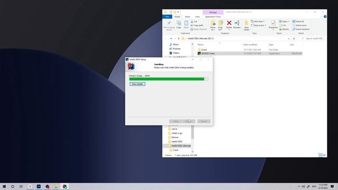Viewport: 338px width, 190px height.
Task: Click the Properties icon
Action: click(273, 25)
